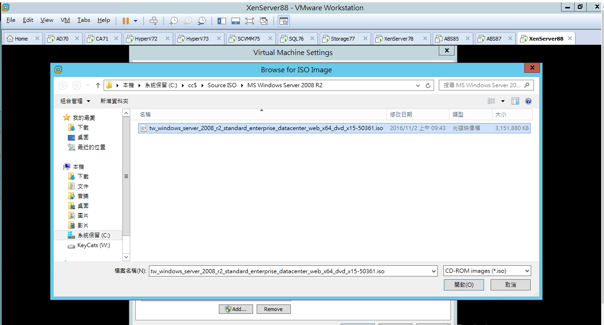Select KeyCats (W:) drive
604x325 pixels.
pyautogui.click(x=89, y=245)
